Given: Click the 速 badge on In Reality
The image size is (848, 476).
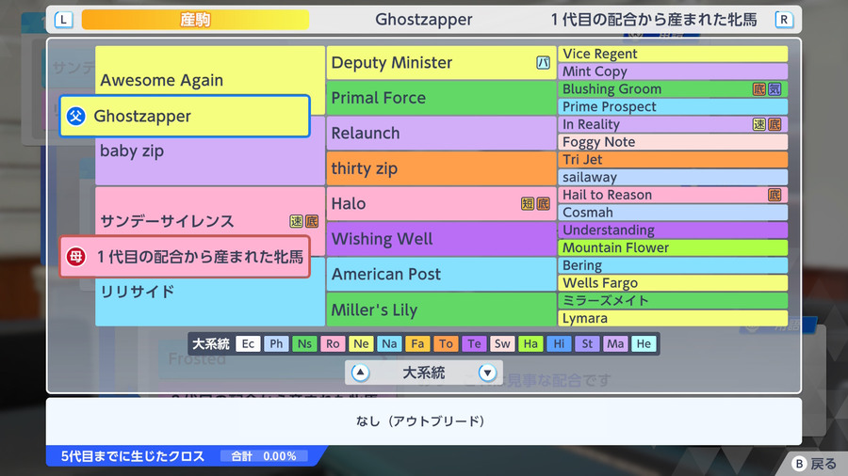Looking at the screenshot, I should point(759,125).
